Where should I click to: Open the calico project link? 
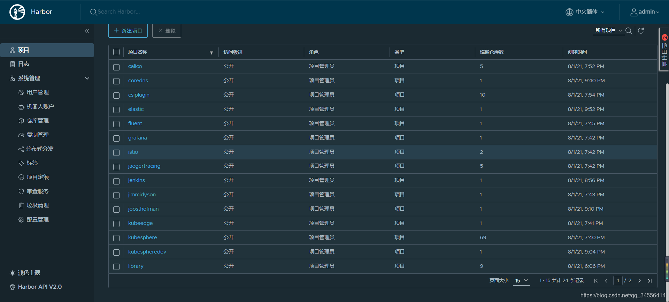click(x=135, y=66)
